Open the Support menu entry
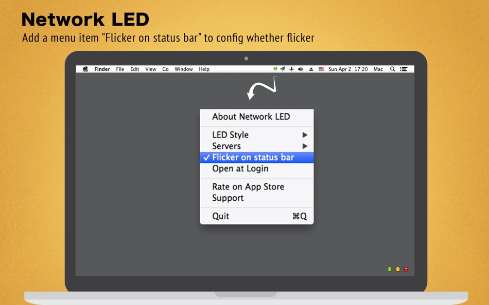 tap(257, 198)
